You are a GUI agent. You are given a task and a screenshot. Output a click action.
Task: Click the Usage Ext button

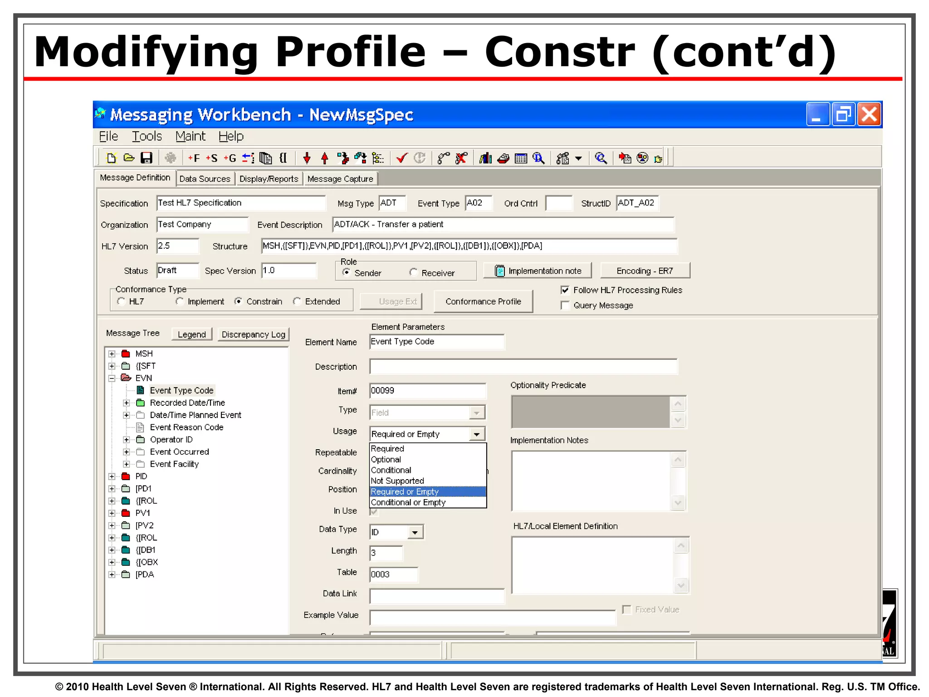391,301
